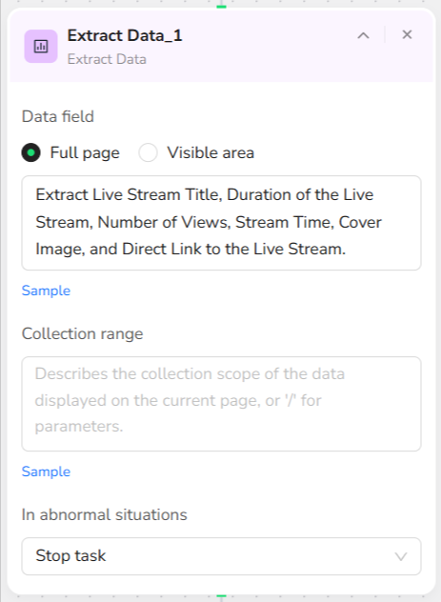Select the Full page radio button

(30, 152)
